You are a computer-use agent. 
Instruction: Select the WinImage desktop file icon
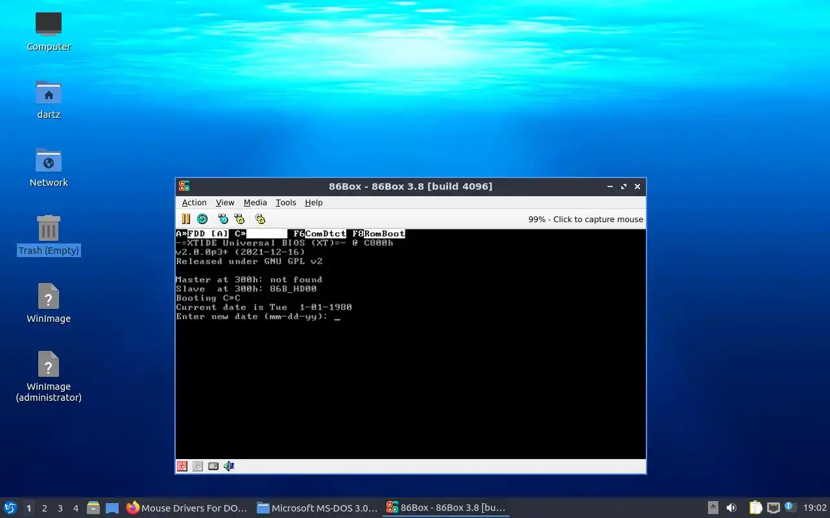pyautogui.click(x=49, y=303)
